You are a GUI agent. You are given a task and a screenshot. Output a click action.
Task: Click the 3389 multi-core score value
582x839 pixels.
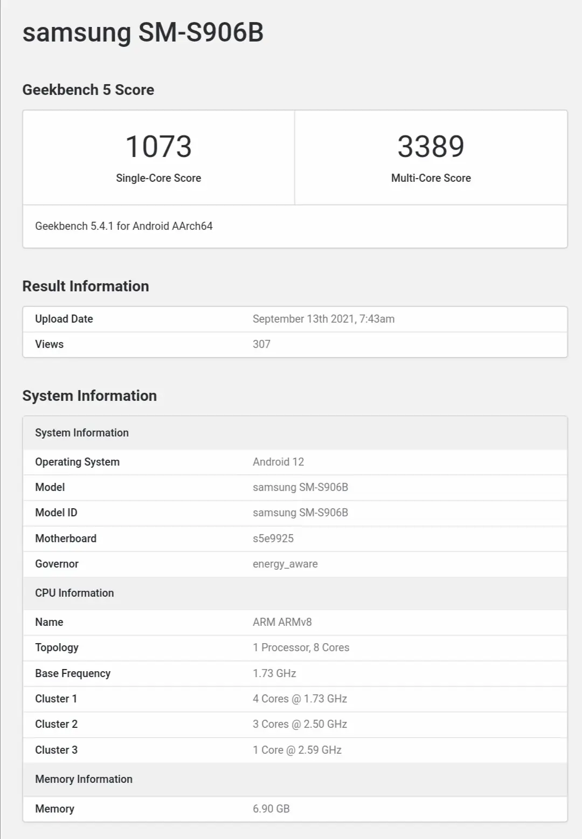point(431,147)
